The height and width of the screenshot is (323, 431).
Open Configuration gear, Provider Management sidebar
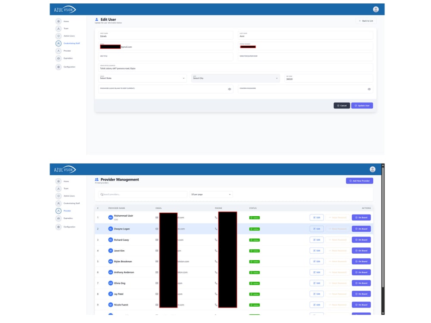pyautogui.click(x=58, y=227)
